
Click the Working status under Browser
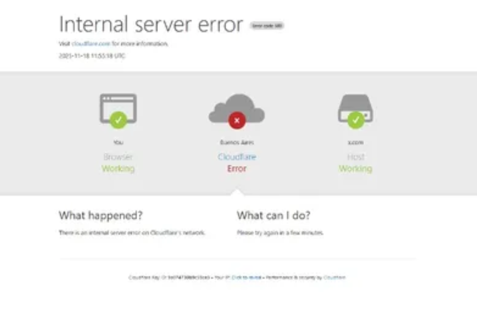click(118, 168)
